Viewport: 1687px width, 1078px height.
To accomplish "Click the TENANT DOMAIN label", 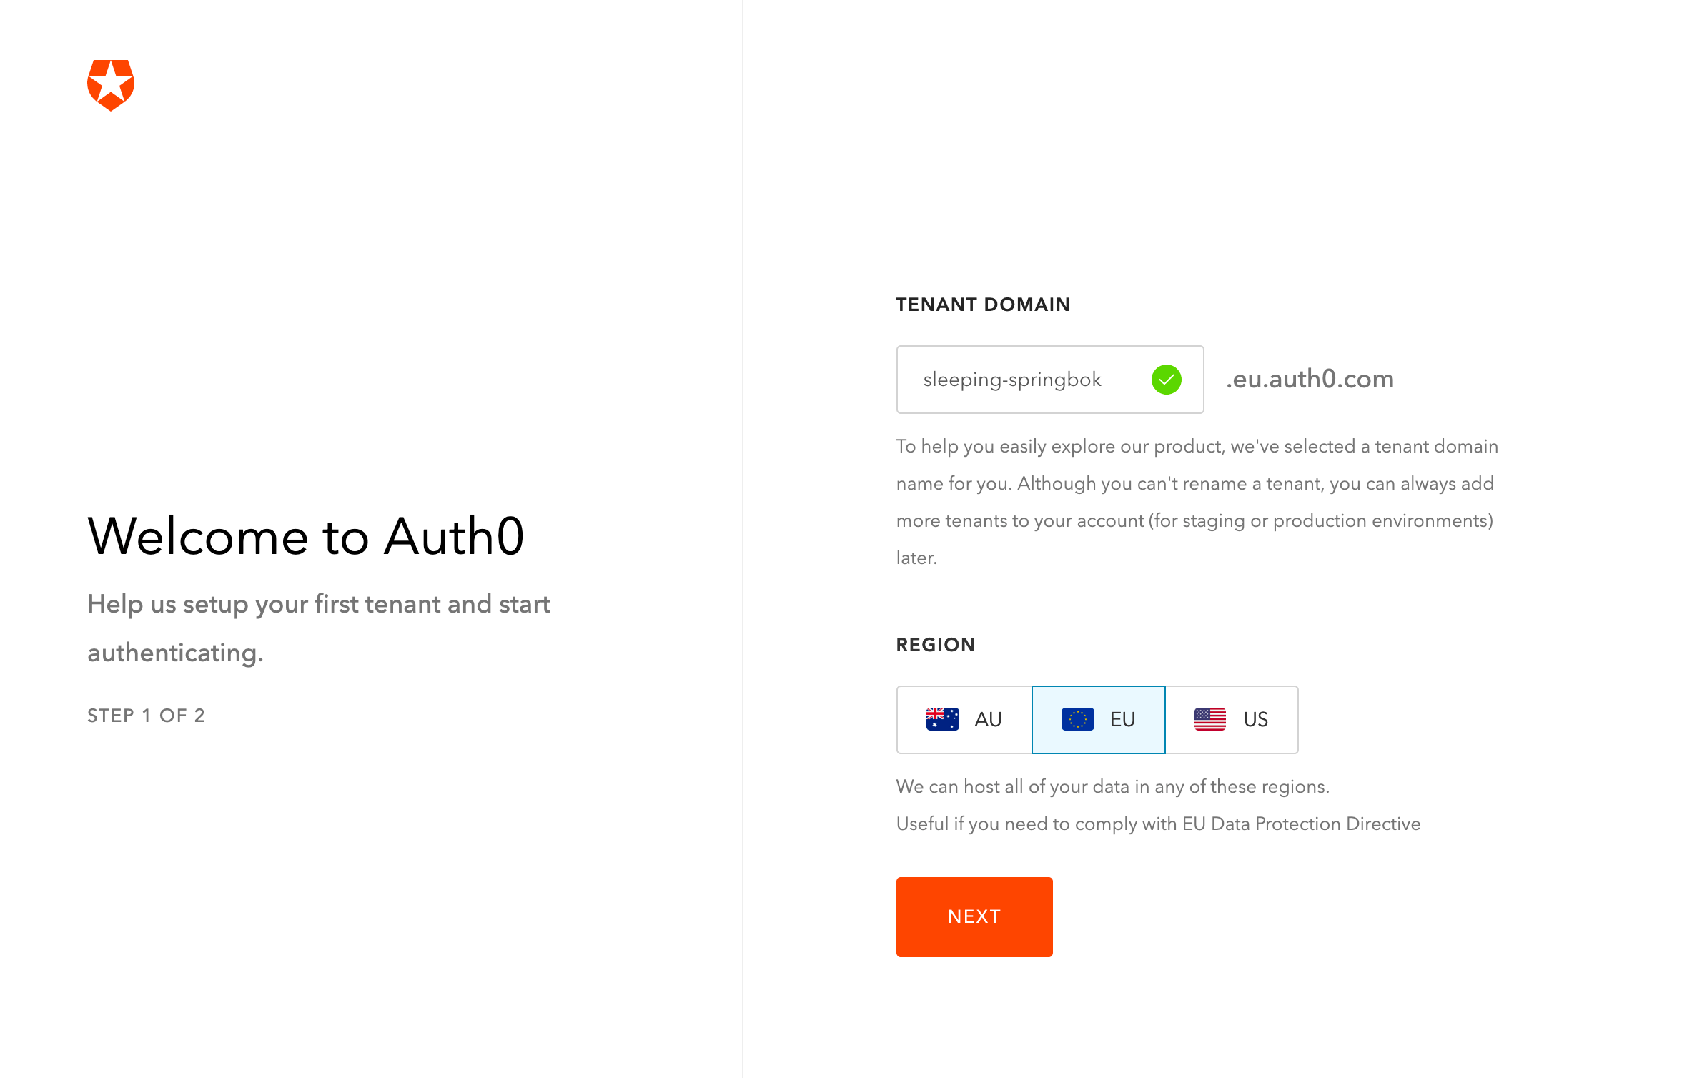I will (x=983, y=305).
